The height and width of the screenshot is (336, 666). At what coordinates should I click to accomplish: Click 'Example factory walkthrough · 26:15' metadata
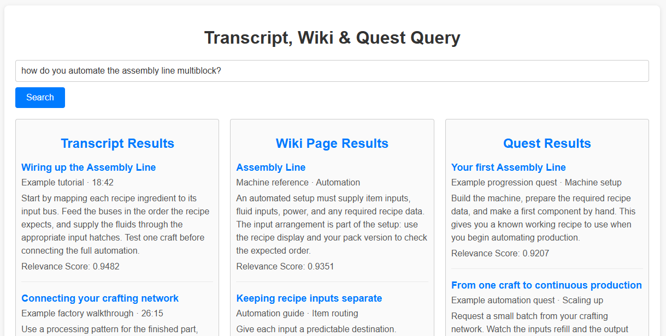(x=92, y=314)
